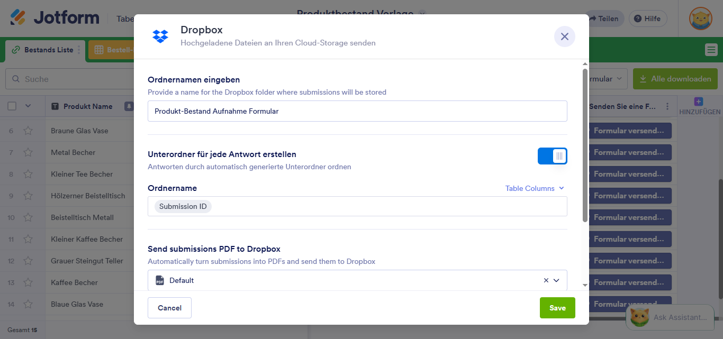Star row 7 Metal Becher
This screenshot has width=723, height=339.
28,152
